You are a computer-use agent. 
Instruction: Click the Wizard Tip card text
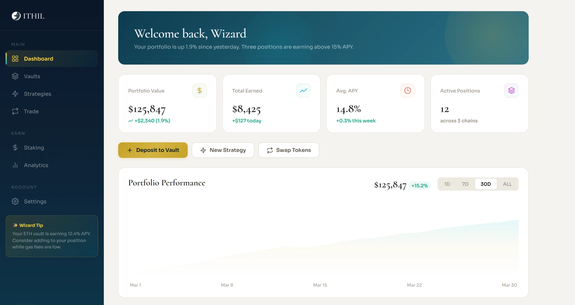click(52, 240)
